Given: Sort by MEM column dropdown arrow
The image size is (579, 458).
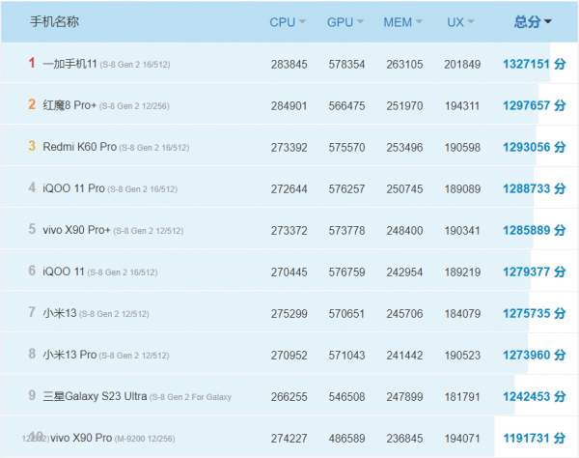Looking at the screenshot, I should pos(419,22).
